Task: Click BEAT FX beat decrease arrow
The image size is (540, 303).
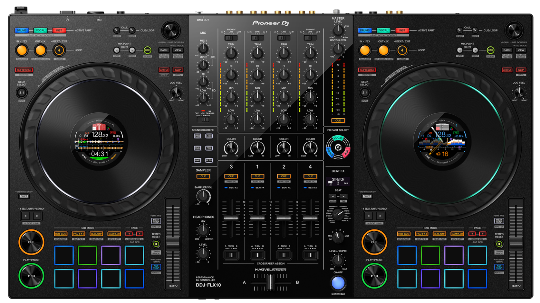Action: click(x=333, y=196)
